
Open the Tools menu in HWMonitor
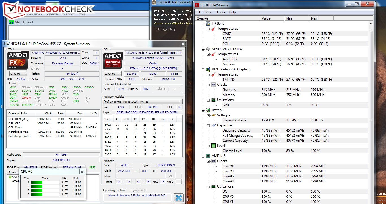click(221, 12)
